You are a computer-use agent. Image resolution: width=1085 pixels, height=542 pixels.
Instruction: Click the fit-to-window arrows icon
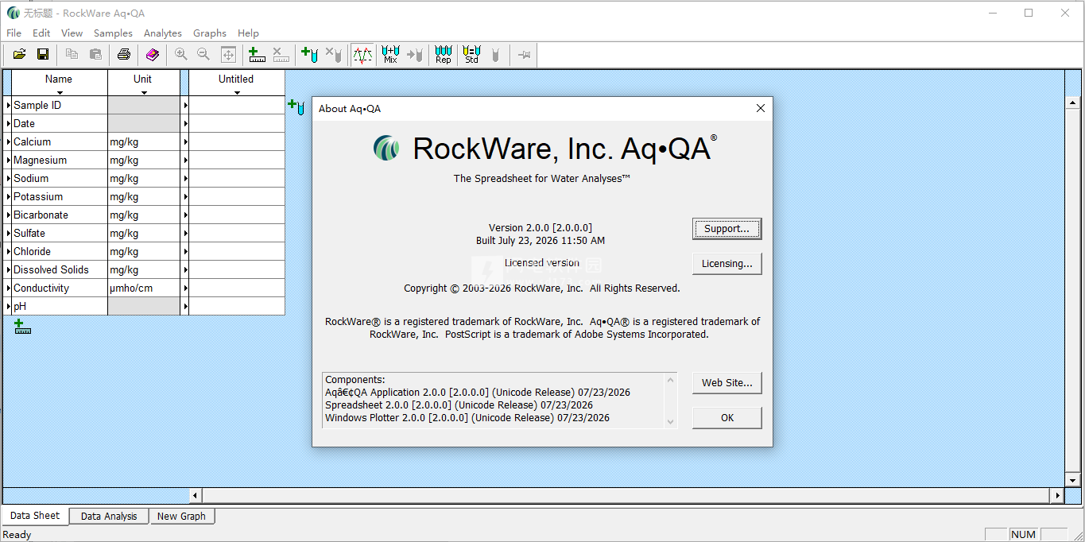pyautogui.click(x=228, y=54)
